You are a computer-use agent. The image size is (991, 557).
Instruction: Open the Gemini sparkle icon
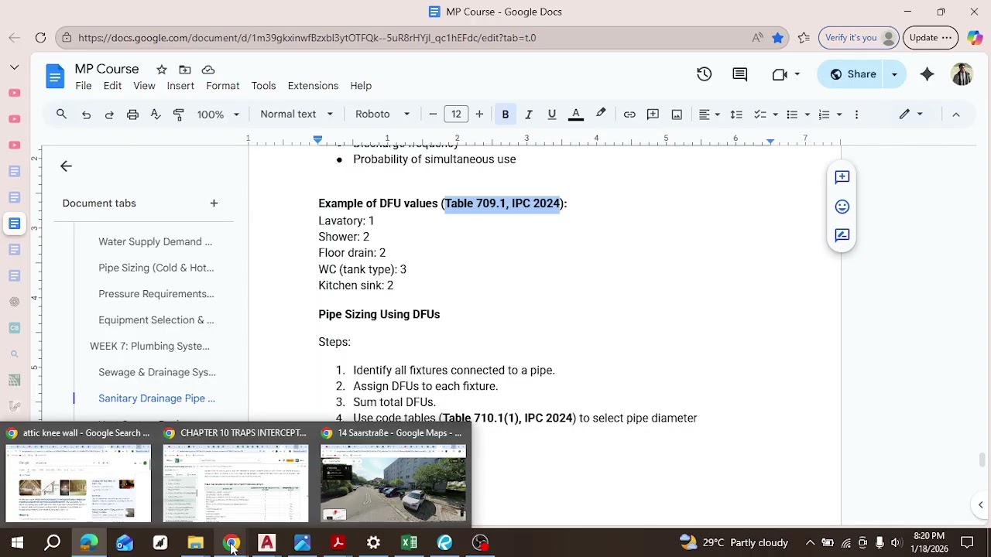(927, 74)
